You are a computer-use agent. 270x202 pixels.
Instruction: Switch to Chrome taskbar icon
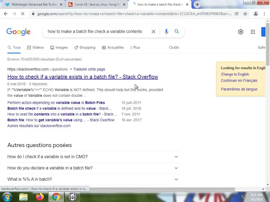[56, 197]
